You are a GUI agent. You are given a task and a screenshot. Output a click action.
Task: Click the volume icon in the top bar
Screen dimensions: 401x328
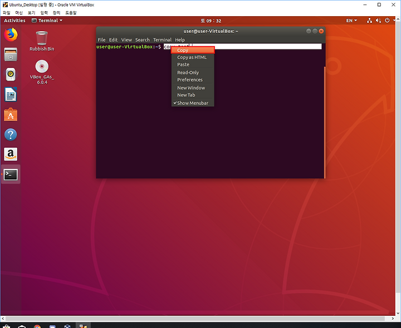point(378,21)
